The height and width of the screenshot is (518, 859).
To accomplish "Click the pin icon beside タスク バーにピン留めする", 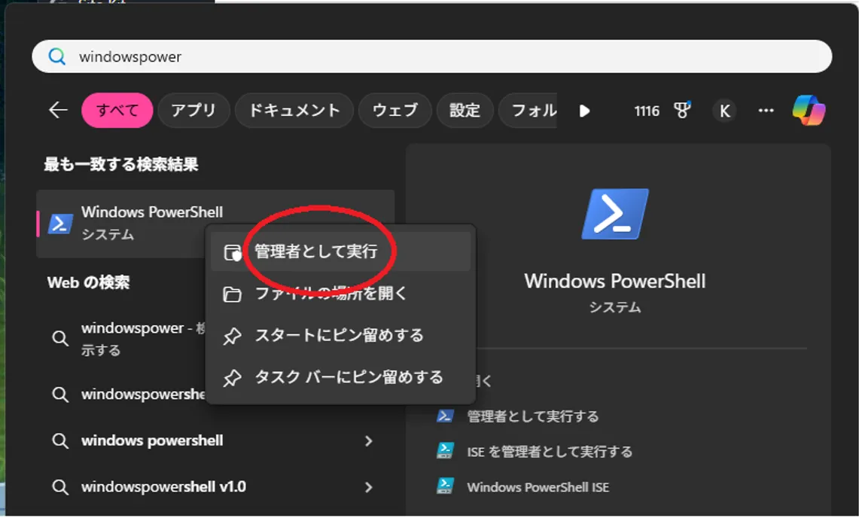I will coord(233,378).
